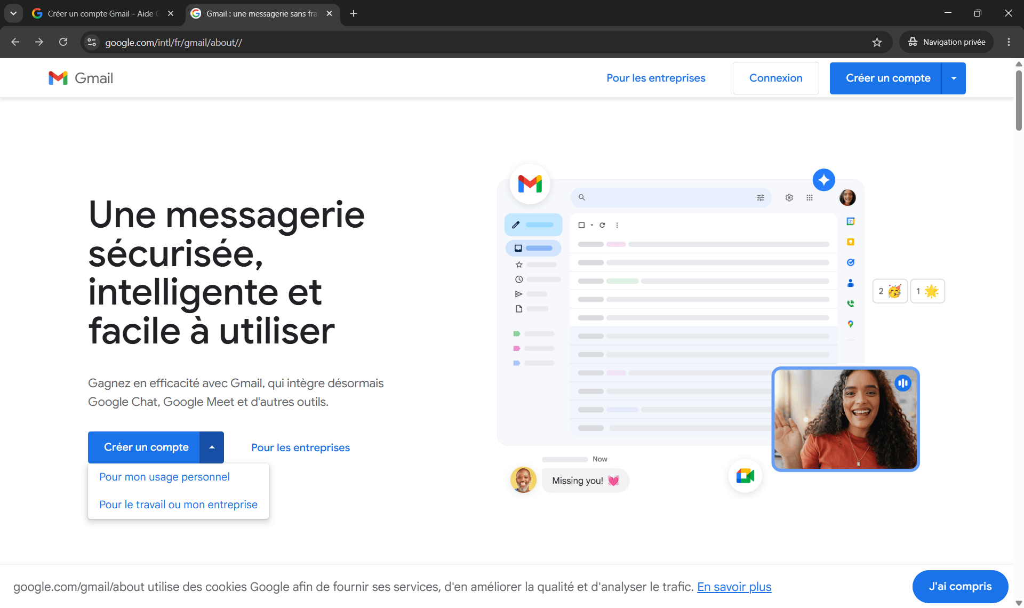This screenshot has width=1024, height=608.
Task: Click the compose pencil icon in illustration
Action: tap(516, 225)
